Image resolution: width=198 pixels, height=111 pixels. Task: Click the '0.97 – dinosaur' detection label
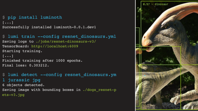click(x=155, y=4)
